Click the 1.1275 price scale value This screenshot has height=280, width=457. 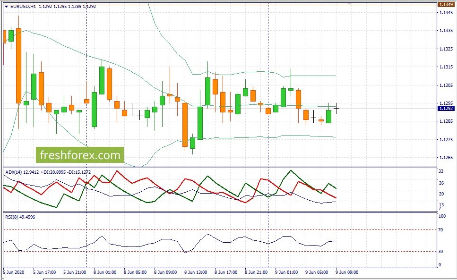point(446,140)
